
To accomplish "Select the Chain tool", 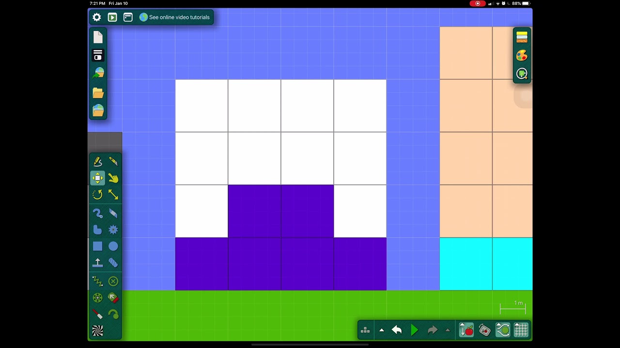I will [113, 263].
